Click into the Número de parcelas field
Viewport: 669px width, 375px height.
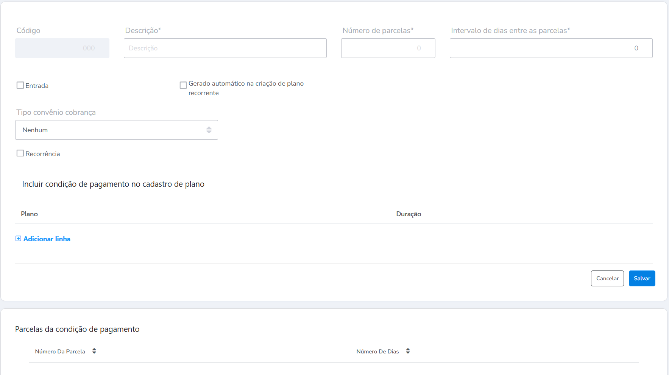point(388,48)
